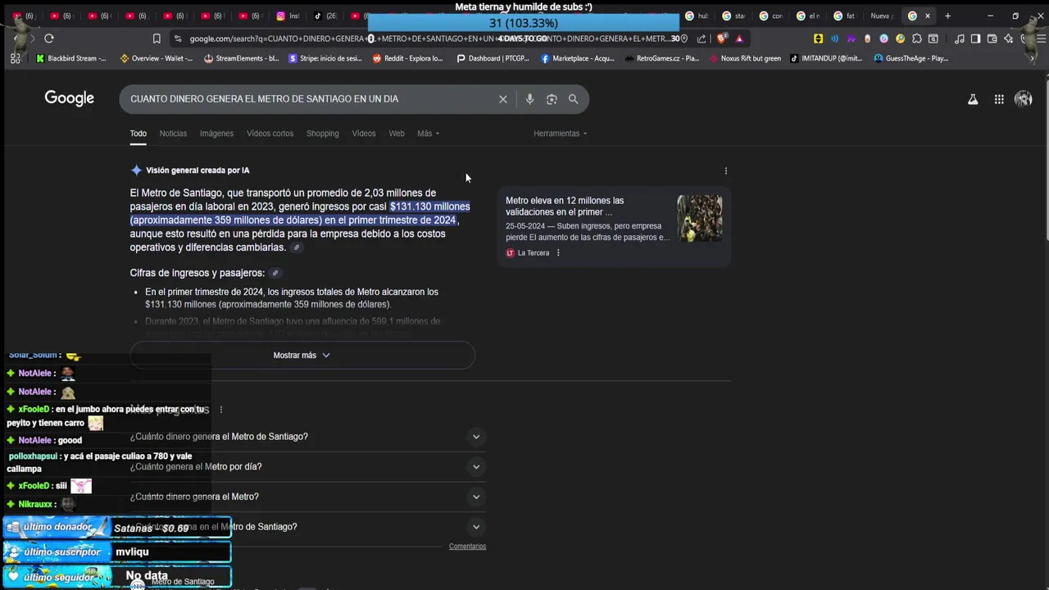Screen dimensions: 1049x590
Task: Open site settings icon in the address bar
Action: point(178,39)
